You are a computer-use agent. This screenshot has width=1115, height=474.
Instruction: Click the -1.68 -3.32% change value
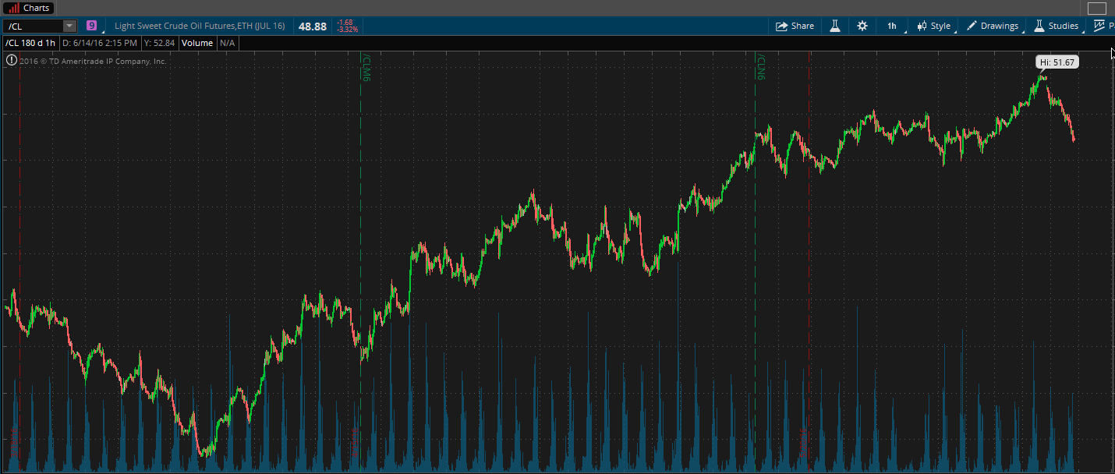[x=347, y=26]
